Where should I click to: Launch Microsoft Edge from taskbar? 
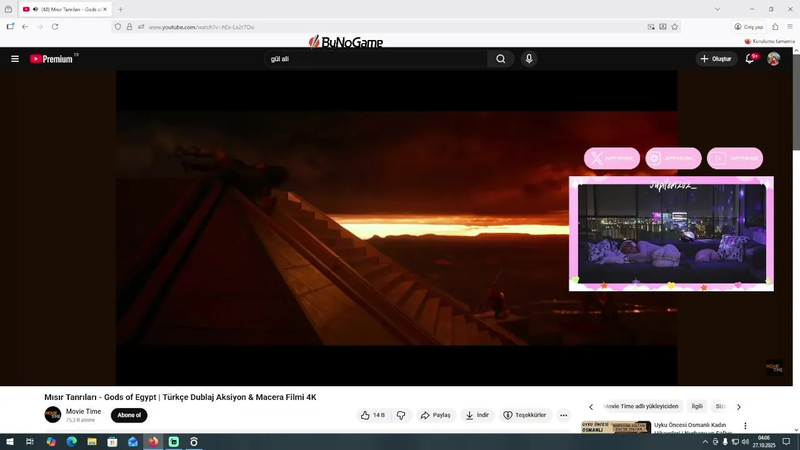point(71,442)
